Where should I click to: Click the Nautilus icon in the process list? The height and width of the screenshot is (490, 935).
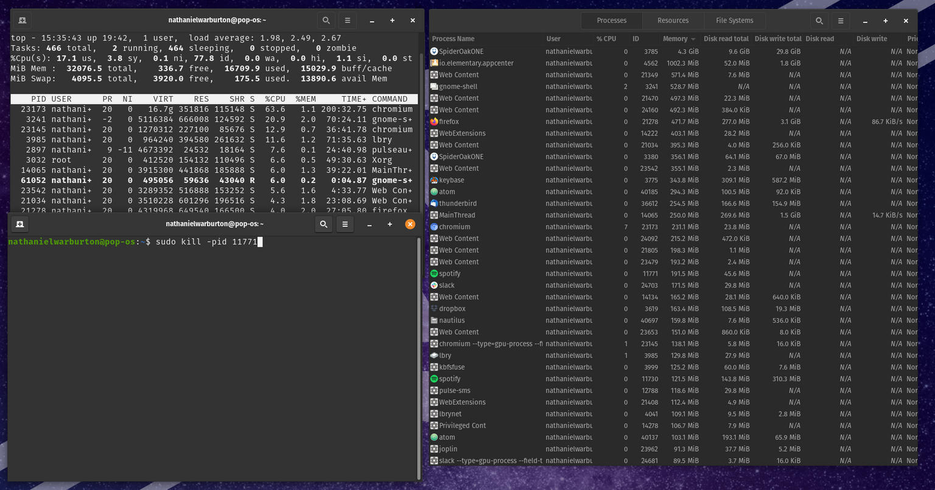433,320
